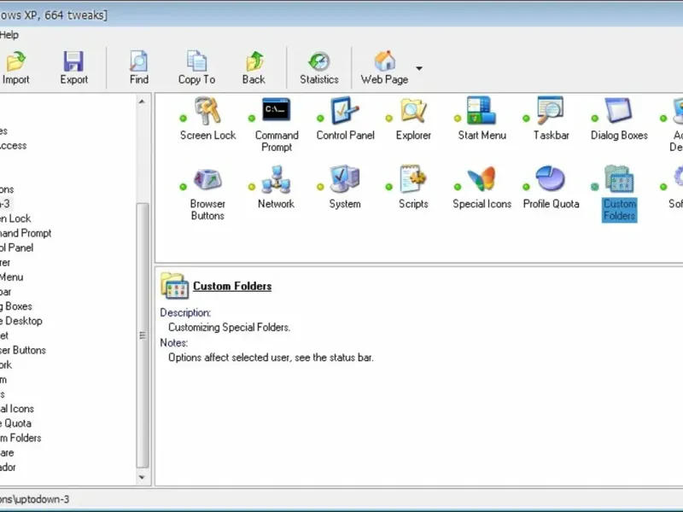Select the Start Menu tree item
This screenshot has width=683, height=512.
point(11,276)
